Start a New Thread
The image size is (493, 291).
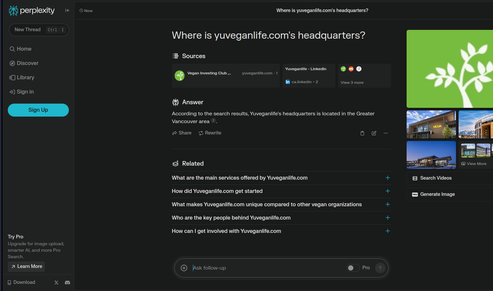tap(39, 30)
